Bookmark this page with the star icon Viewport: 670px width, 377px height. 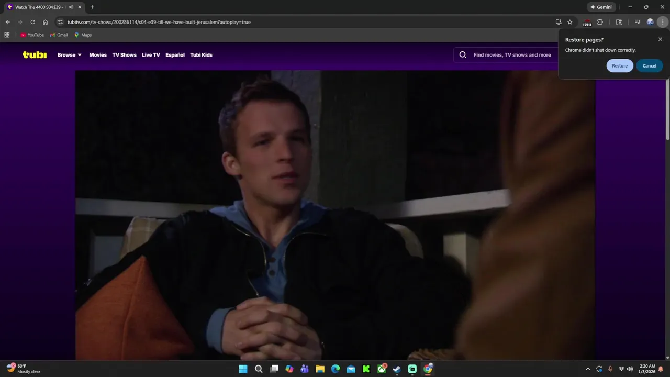pyautogui.click(x=570, y=22)
